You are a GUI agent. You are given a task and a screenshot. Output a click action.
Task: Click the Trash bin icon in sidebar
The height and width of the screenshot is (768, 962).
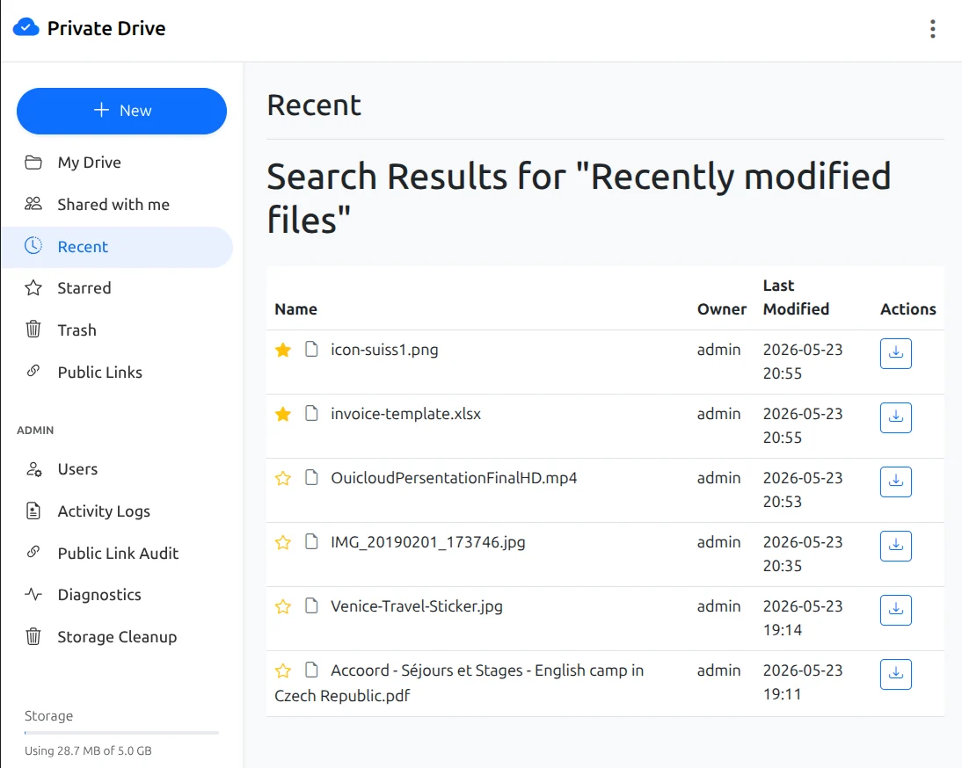(33, 330)
